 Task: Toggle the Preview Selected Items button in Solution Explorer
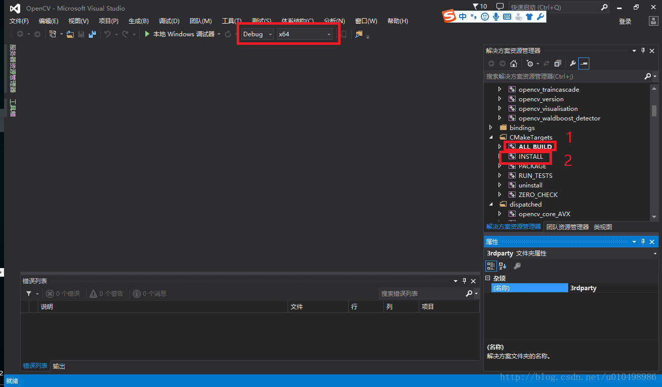click(584, 63)
